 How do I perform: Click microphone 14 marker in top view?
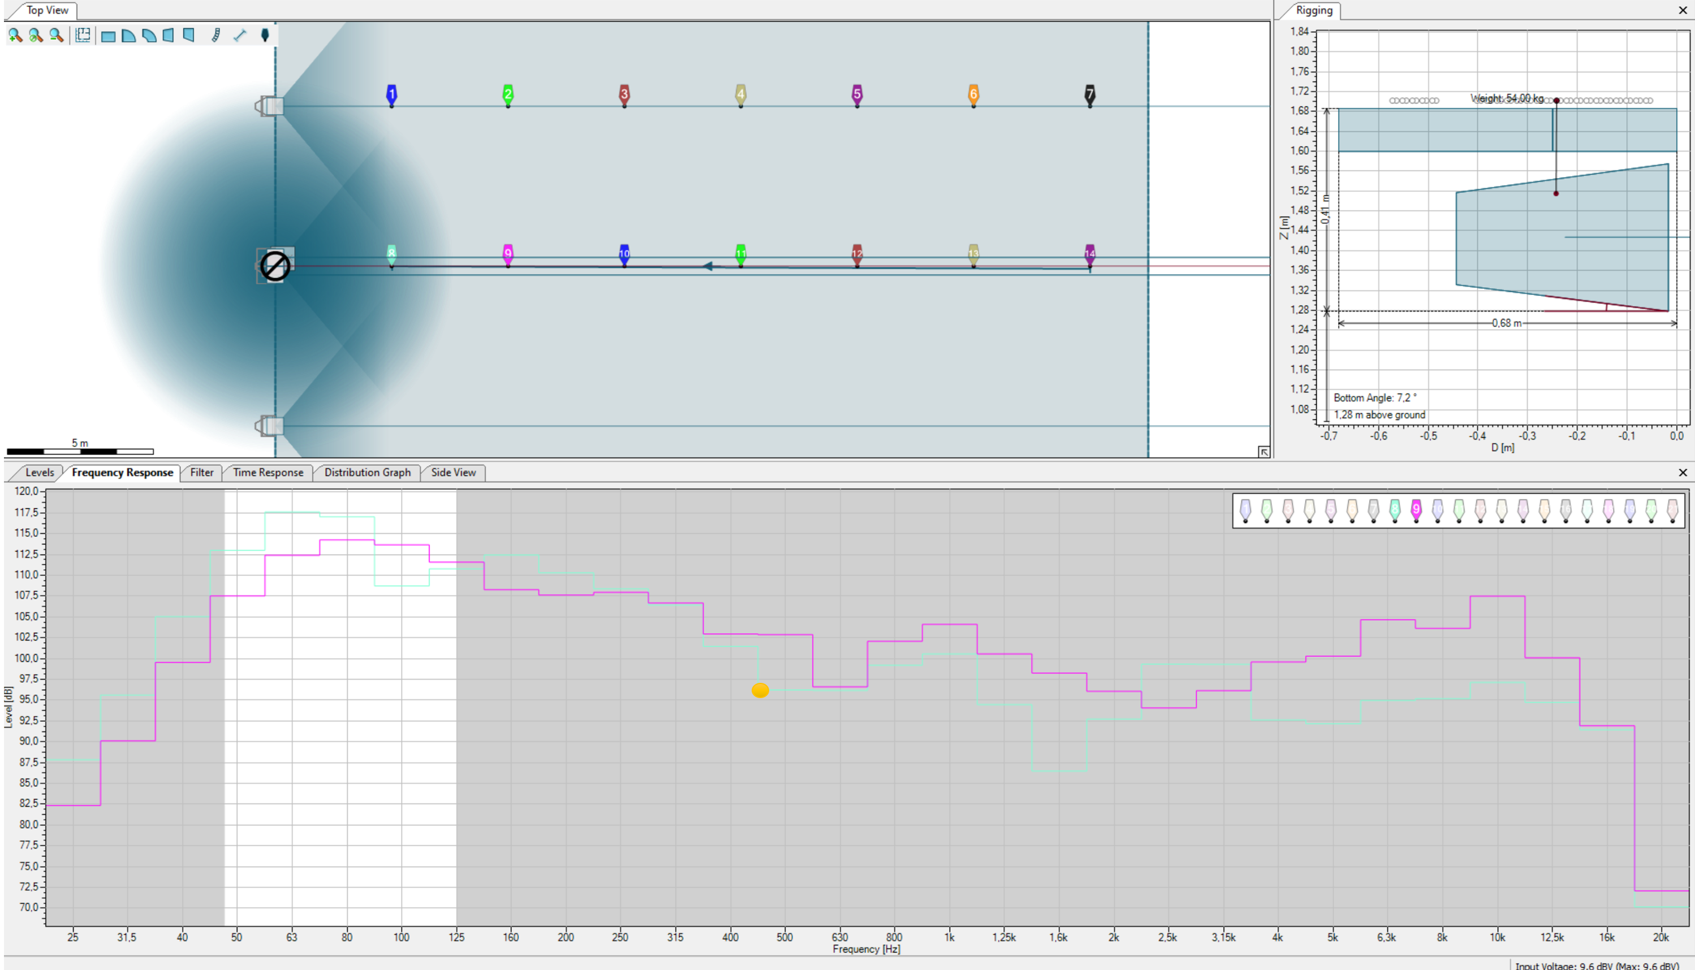[1089, 254]
